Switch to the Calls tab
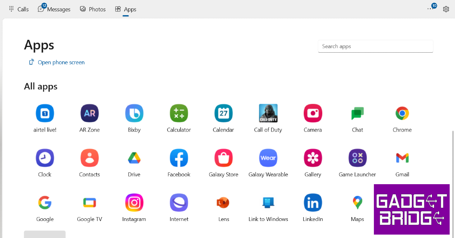 click(x=19, y=9)
